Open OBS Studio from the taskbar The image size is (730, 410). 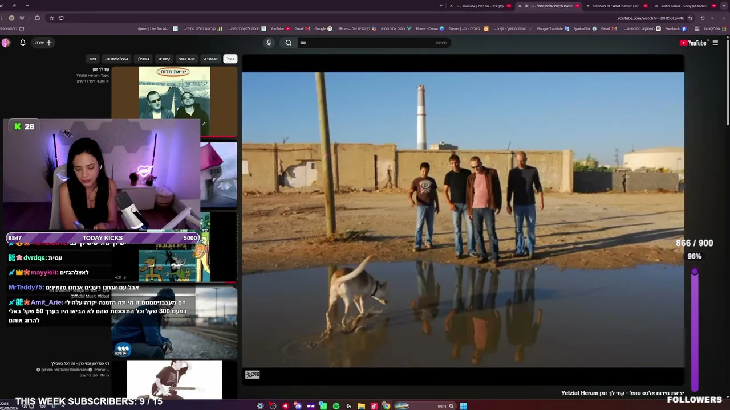tap(273, 406)
